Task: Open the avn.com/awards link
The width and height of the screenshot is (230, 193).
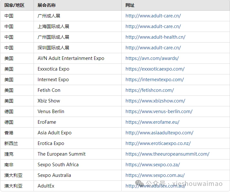Action: click(x=152, y=58)
